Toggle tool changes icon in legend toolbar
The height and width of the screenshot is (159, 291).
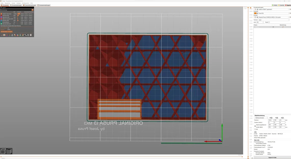[x=15, y=35]
